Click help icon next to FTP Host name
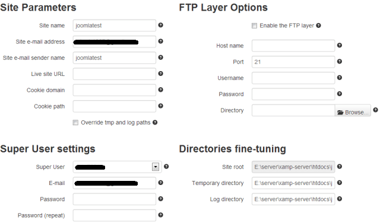This screenshot has width=380, height=223. [x=339, y=45]
